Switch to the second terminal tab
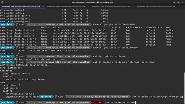 pos(66,6)
